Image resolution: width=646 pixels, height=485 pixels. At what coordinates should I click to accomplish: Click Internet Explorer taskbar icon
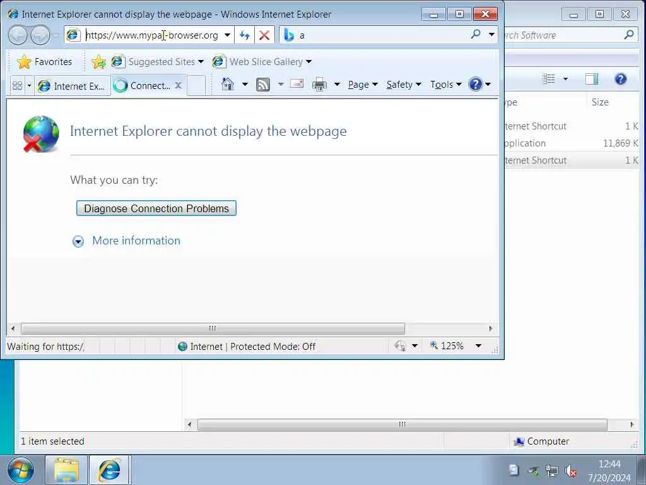coord(110,470)
